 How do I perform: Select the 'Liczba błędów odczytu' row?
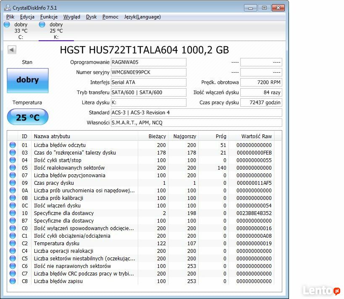[141, 145]
